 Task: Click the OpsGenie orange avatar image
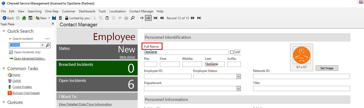[301, 55]
